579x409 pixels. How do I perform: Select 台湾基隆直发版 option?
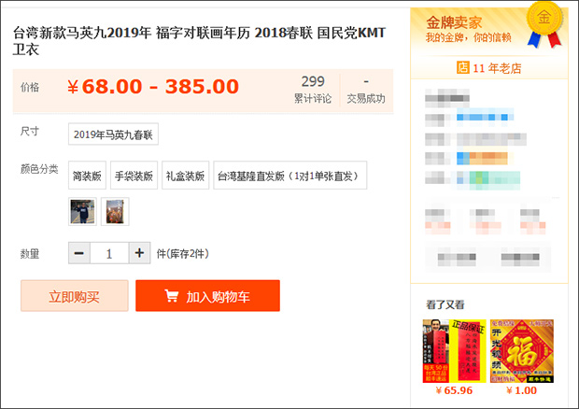[290, 176]
